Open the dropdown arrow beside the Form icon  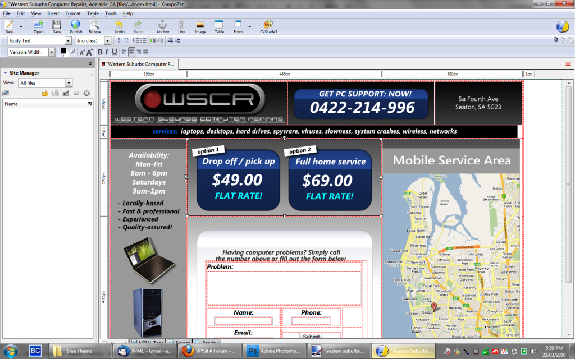pos(250,26)
